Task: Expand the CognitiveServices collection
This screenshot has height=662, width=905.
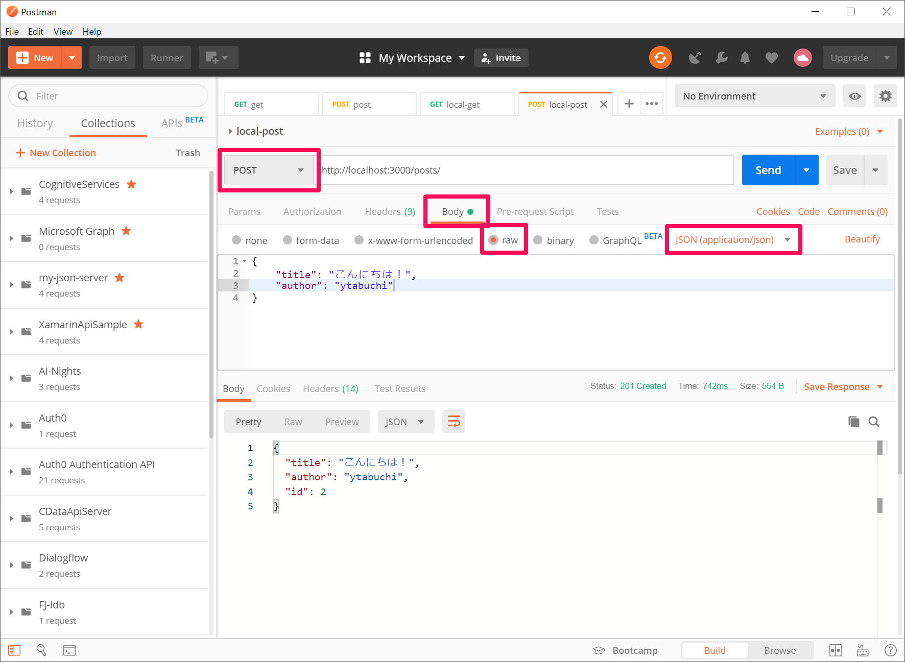Action: pos(11,191)
